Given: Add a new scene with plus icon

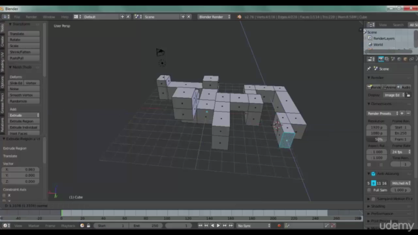Looking at the screenshot, I should (x=183, y=17).
